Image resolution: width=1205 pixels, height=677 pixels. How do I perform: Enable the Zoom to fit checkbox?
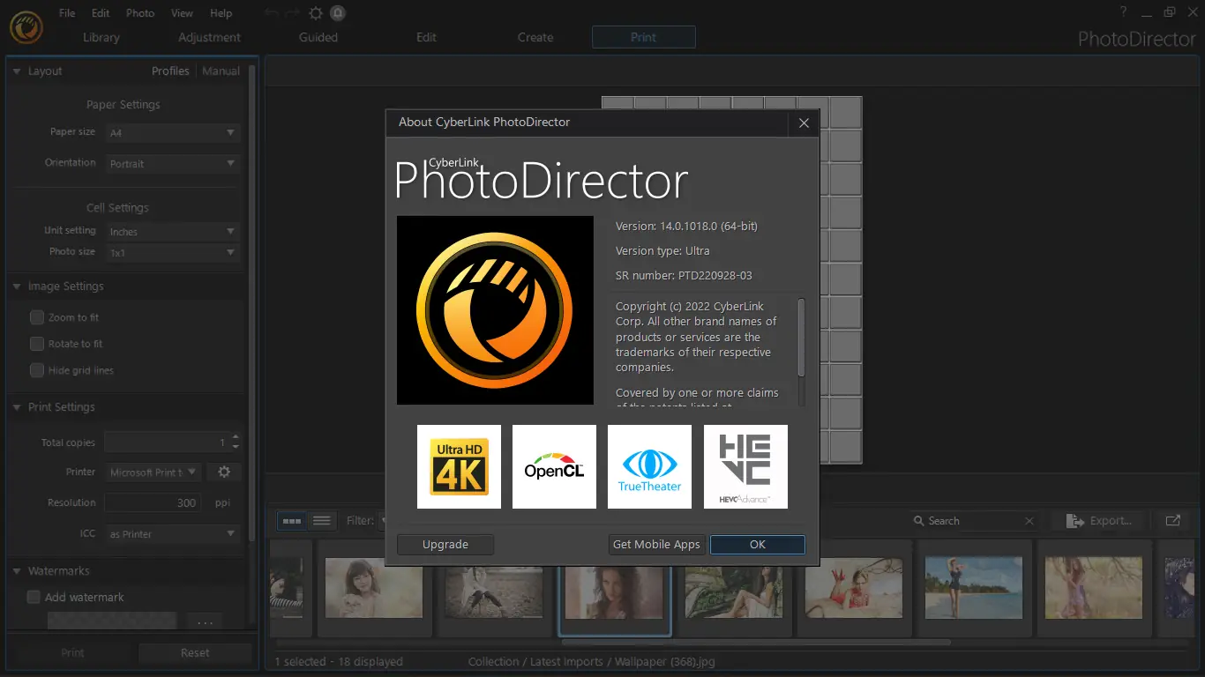click(37, 317)
